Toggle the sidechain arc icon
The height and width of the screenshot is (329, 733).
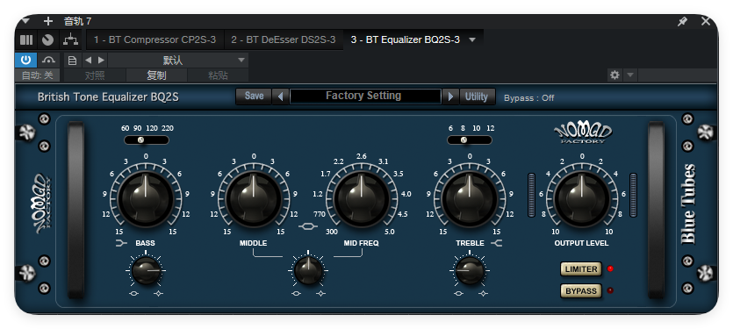point(48,60)
